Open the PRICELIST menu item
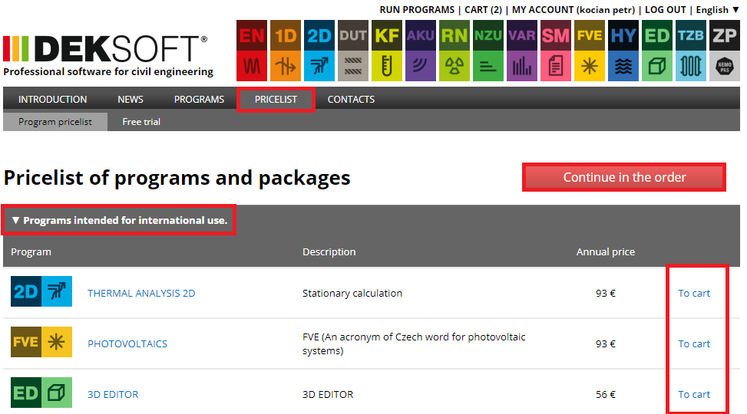 click(276, 100)
